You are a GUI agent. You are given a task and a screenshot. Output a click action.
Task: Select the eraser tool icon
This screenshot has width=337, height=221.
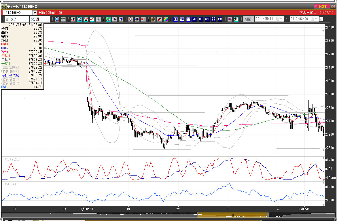point(121,19)
